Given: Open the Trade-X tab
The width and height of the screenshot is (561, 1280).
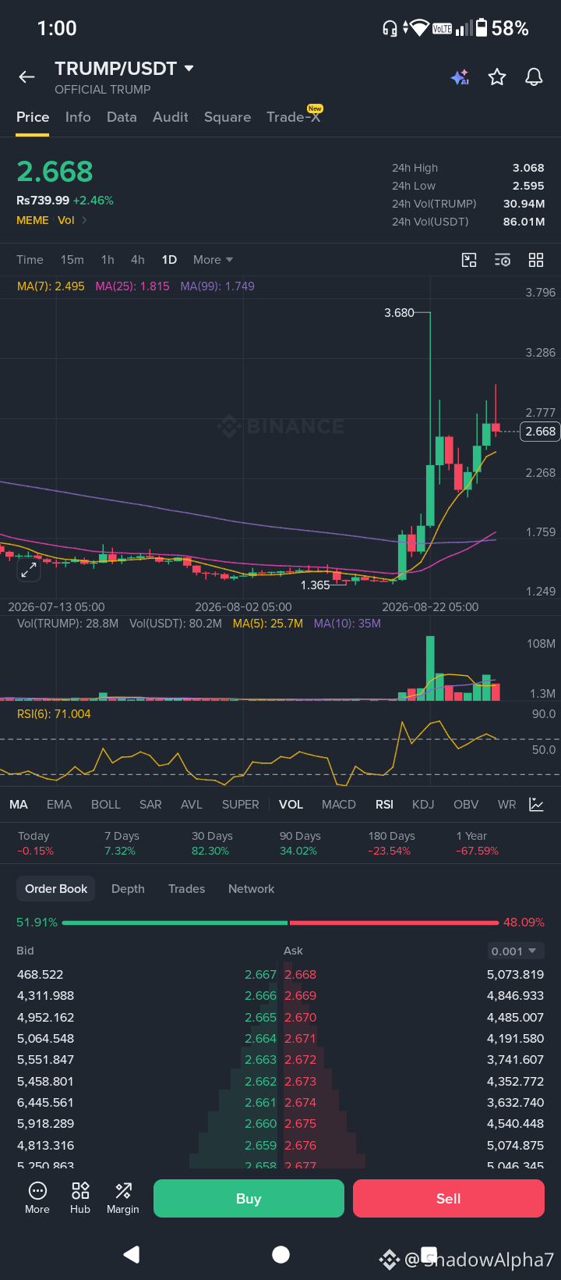Looking at the screenshot, I should pyautogui.click(x=294, y=117).
